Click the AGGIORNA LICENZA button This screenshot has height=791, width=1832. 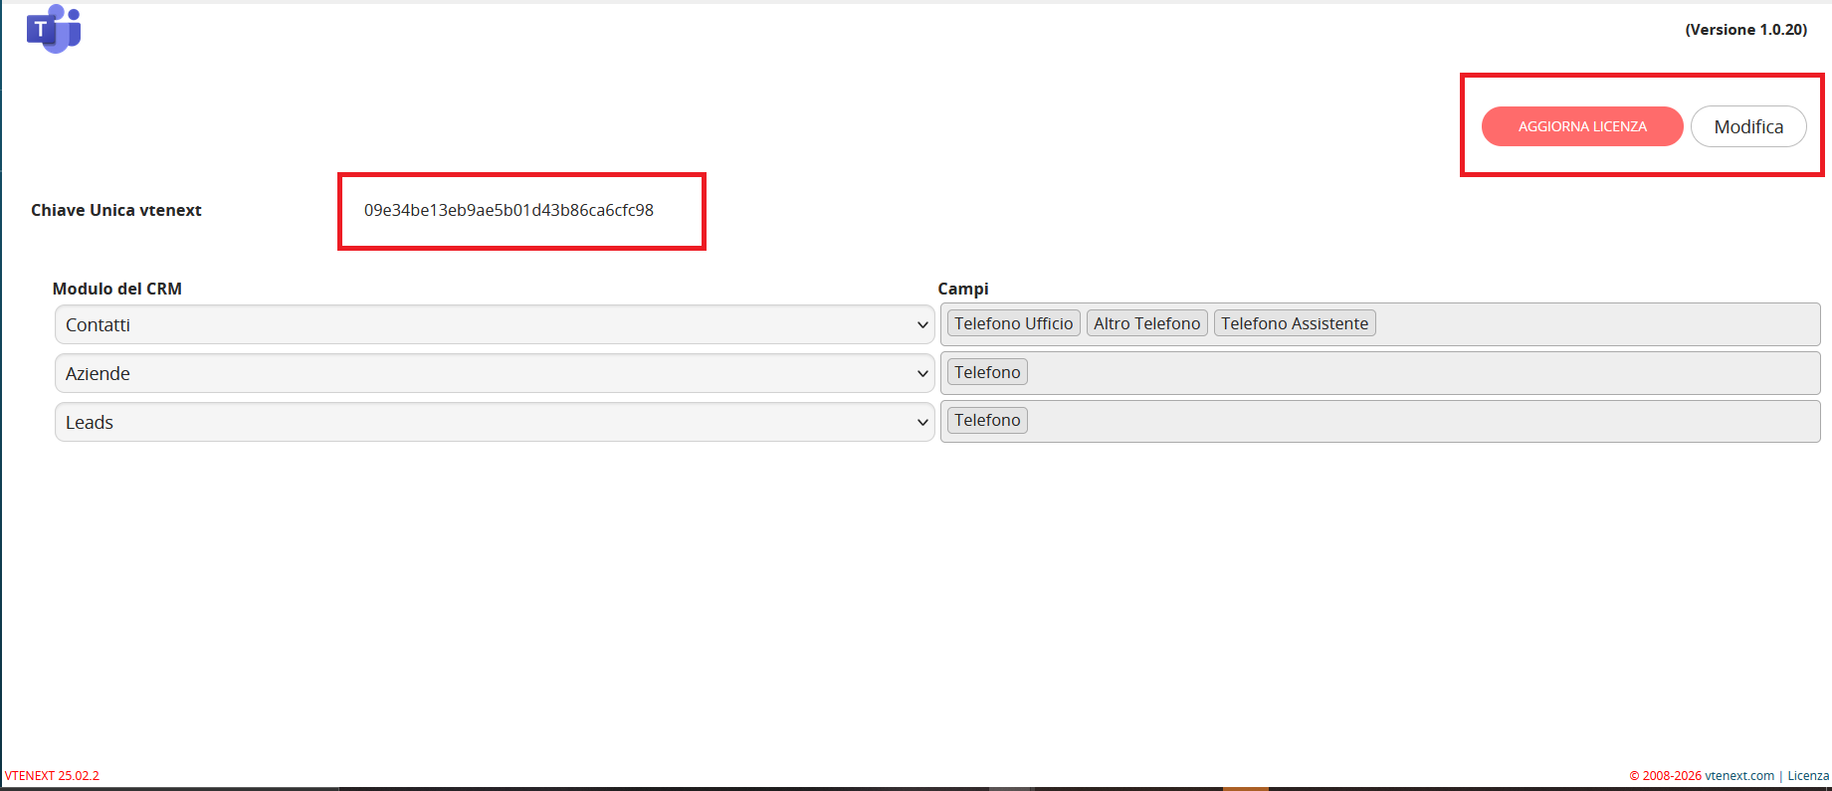click(x=1582, y=126)
